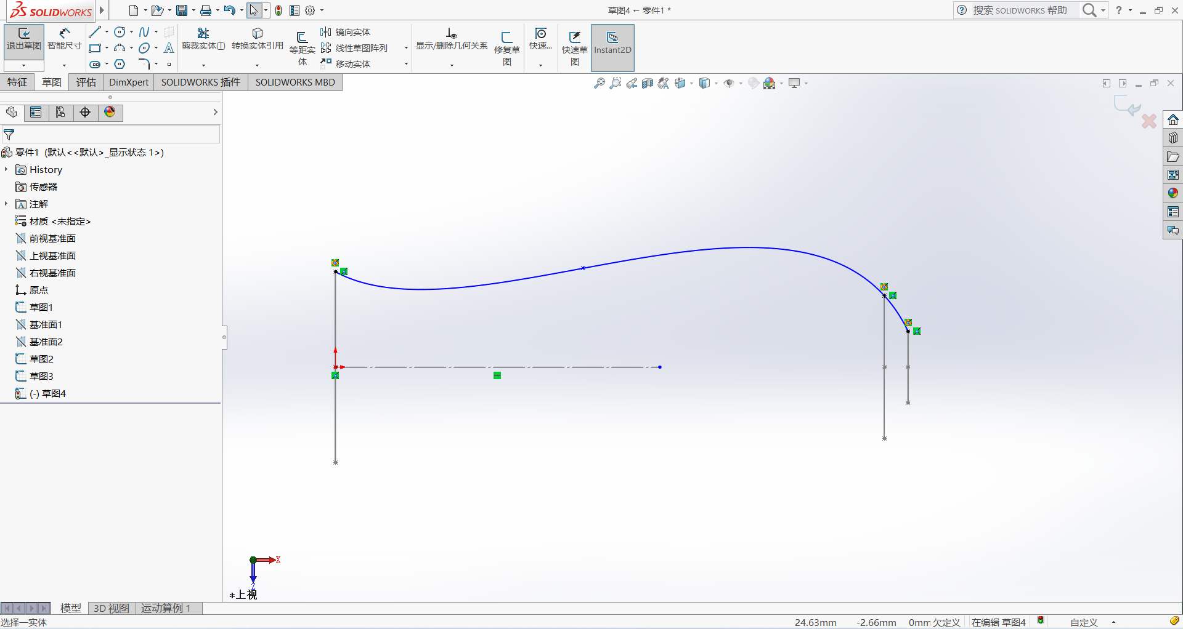
Task: Click Mirror Entities (镜向实体)
Action: click(x=346, y=32)
